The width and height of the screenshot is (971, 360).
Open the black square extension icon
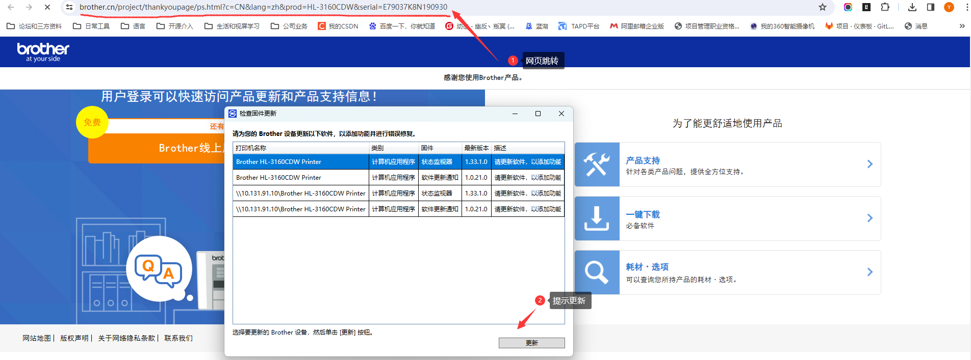coord(866,7)
